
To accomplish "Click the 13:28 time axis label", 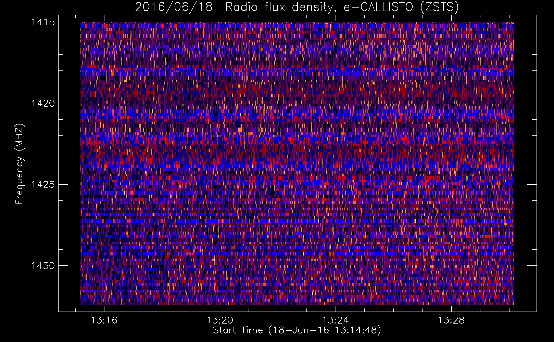I will 451,320.
